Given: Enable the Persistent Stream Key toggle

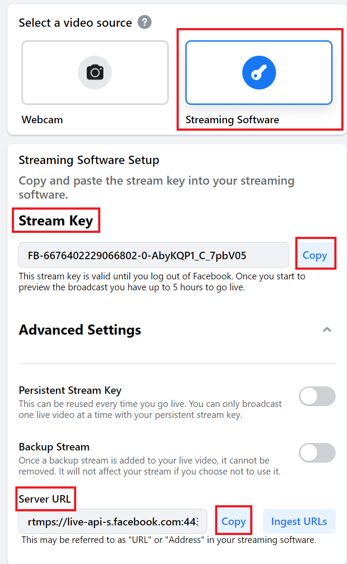Looking at the screenshot, I should [x=317, y=396].
